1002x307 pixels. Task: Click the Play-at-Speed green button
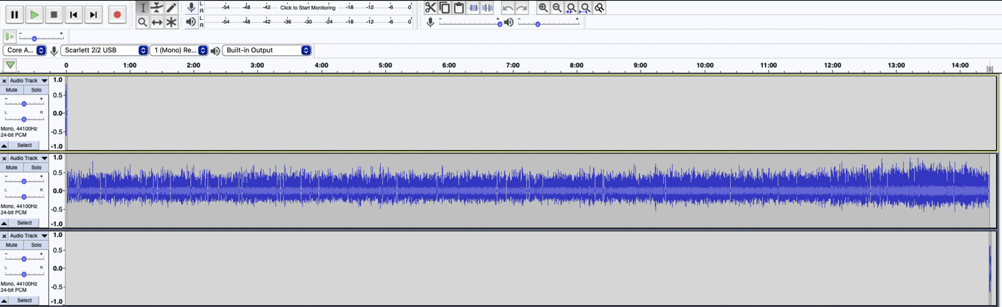9,37
